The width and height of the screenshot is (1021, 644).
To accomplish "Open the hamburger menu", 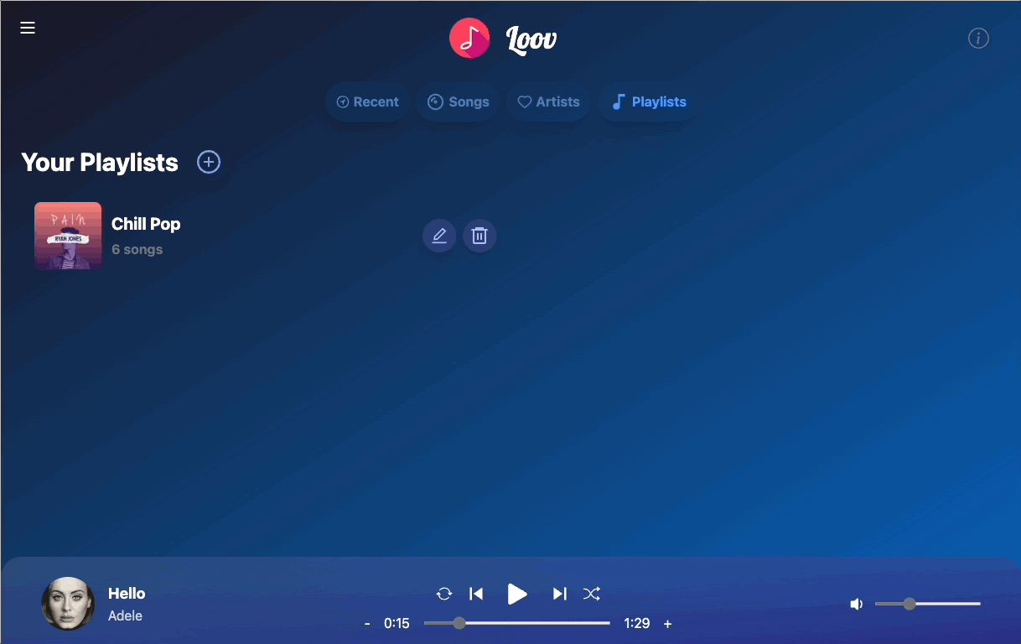I will point(28,29).
